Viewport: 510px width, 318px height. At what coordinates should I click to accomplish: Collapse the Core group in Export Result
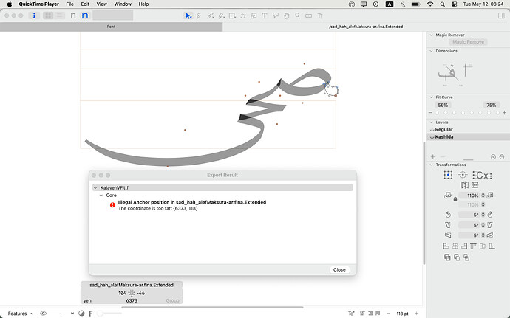tap(101, 196)
